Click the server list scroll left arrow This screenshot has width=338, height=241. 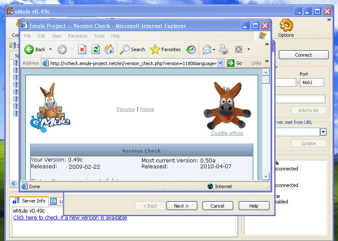pos(14,183)
